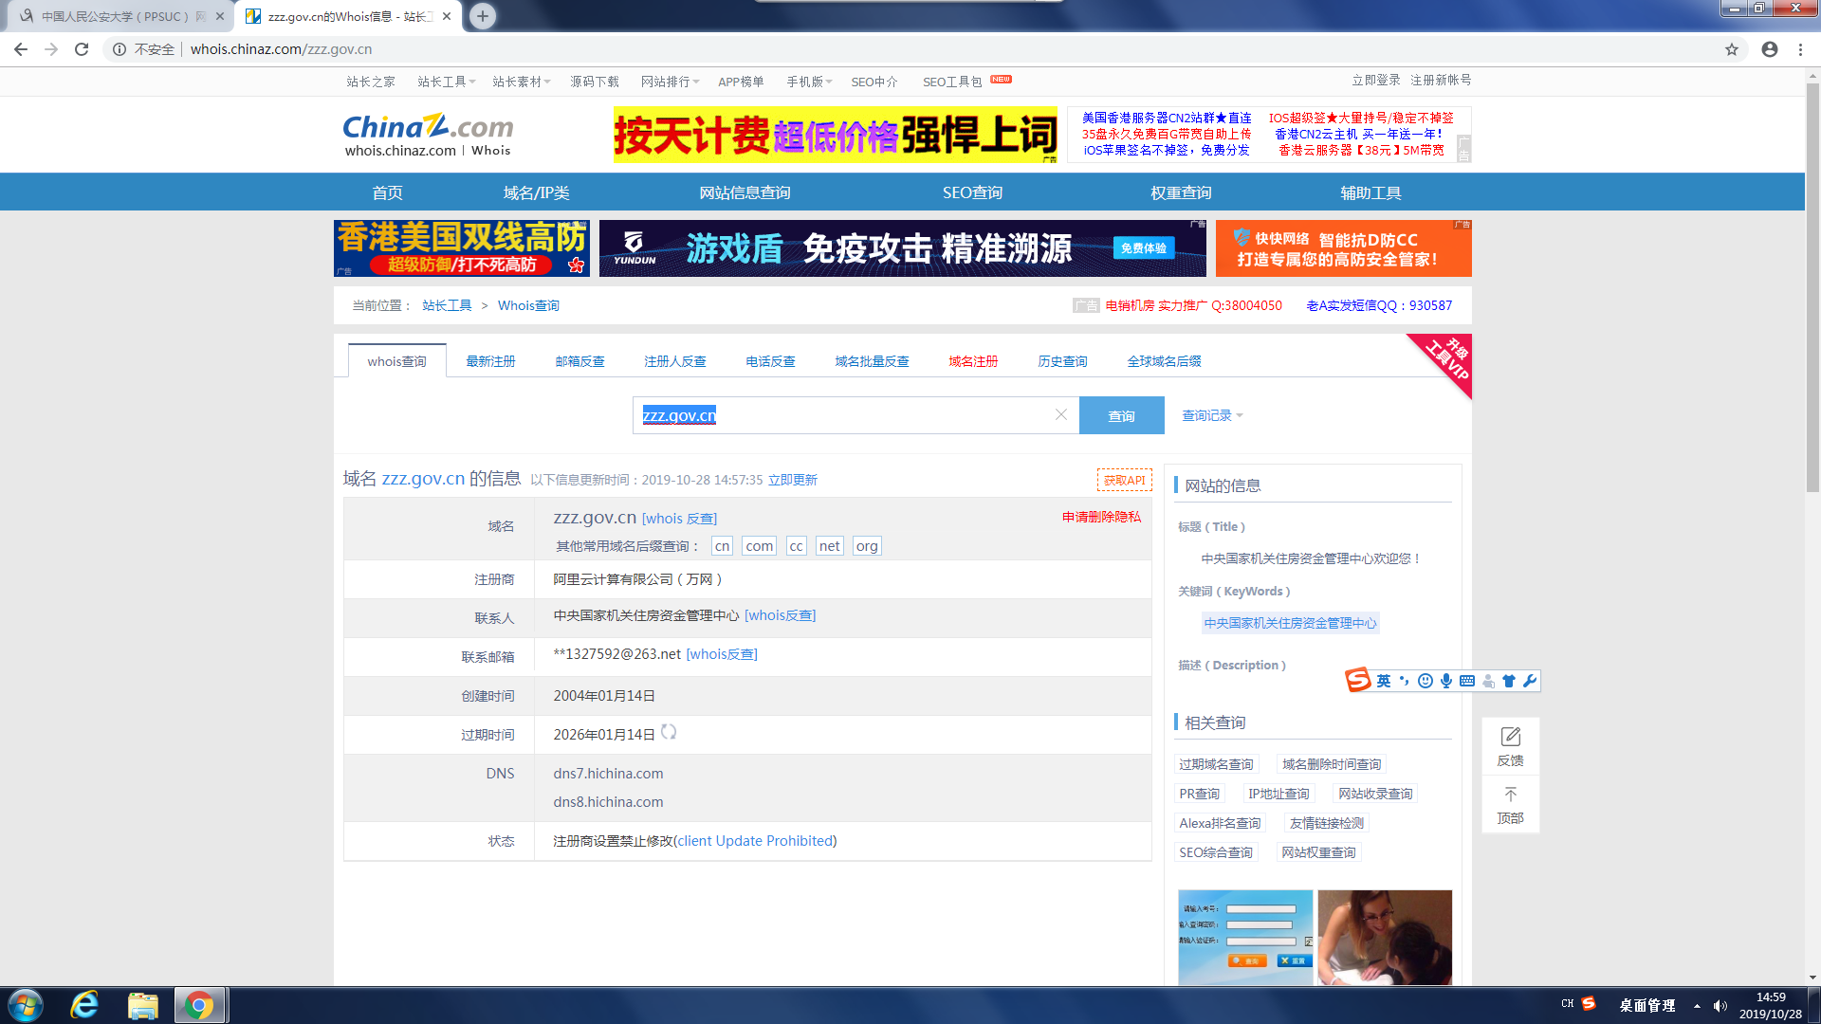The image size is (1821, 1024).
Task: Expand the 网站排行 dropdown menu
Action: pos(670,82)
